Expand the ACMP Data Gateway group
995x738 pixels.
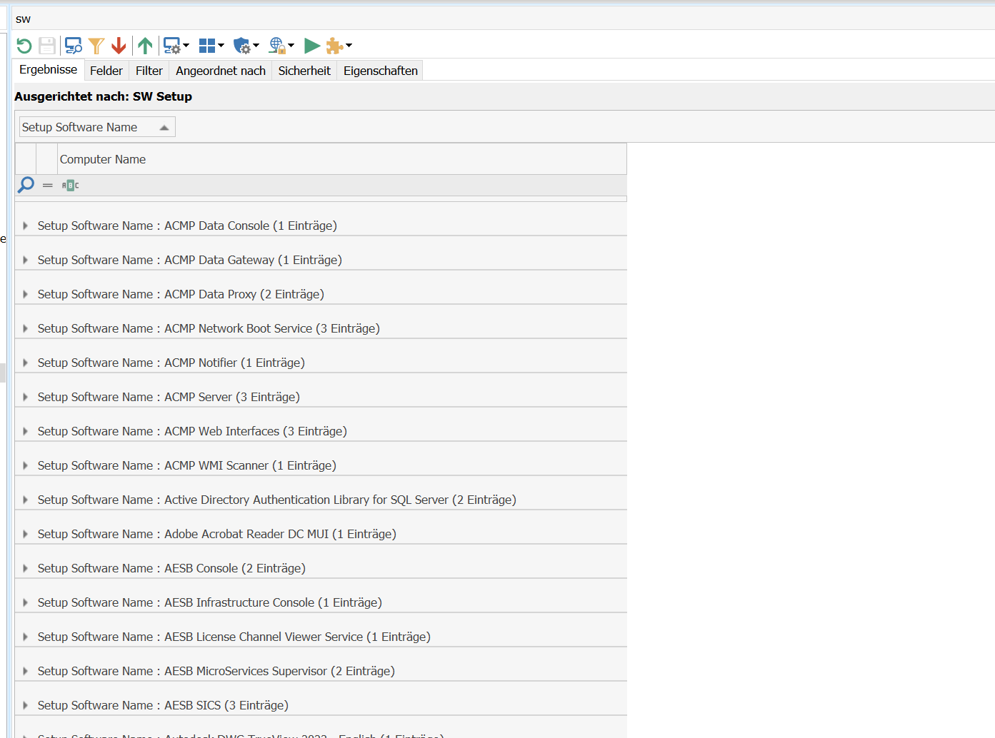25,260
